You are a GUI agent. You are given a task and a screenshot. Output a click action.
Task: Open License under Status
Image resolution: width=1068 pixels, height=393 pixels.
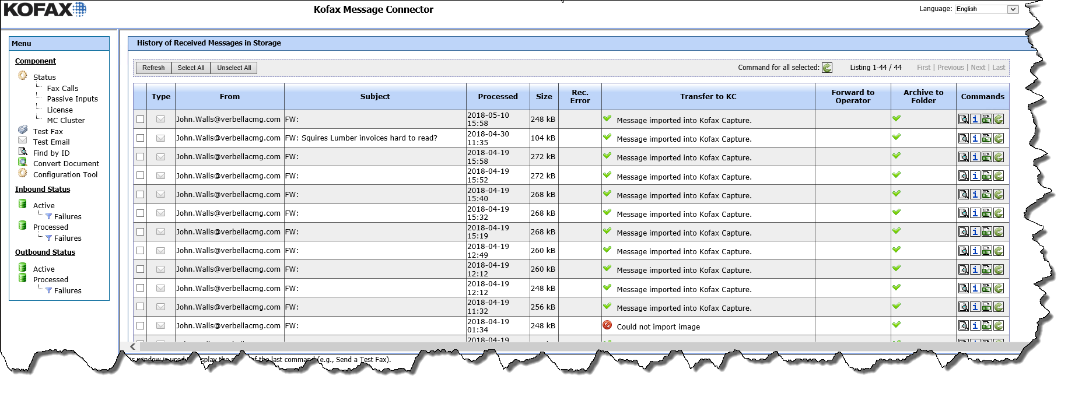[x=60, y=110]
